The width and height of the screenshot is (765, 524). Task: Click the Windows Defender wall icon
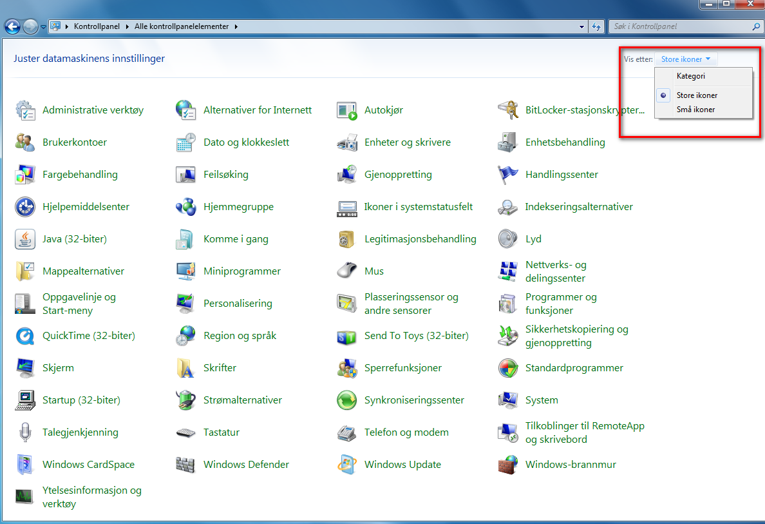(x=186, y=465)
